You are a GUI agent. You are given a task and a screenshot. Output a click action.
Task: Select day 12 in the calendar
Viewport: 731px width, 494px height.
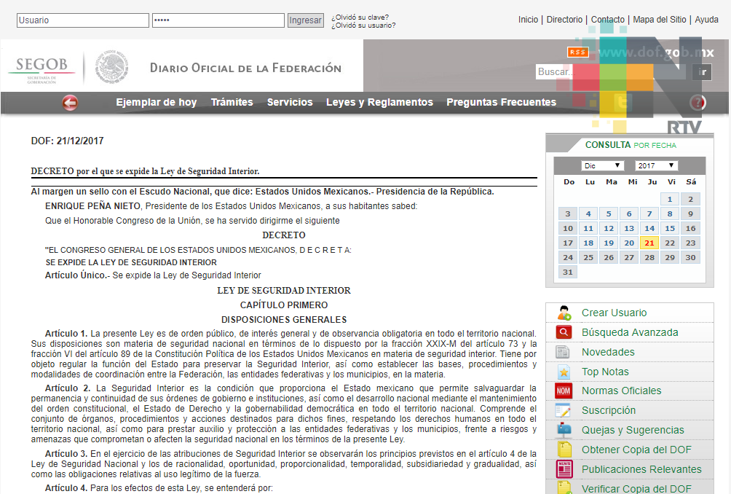(609, 229)
